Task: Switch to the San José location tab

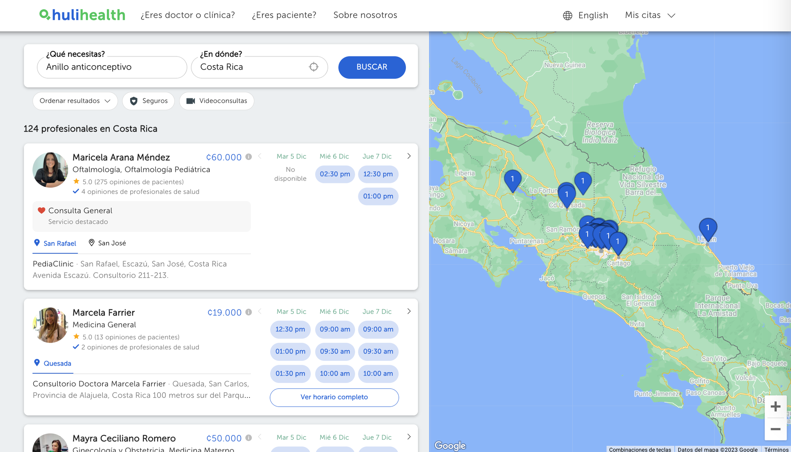Action: tap(107, 243)
